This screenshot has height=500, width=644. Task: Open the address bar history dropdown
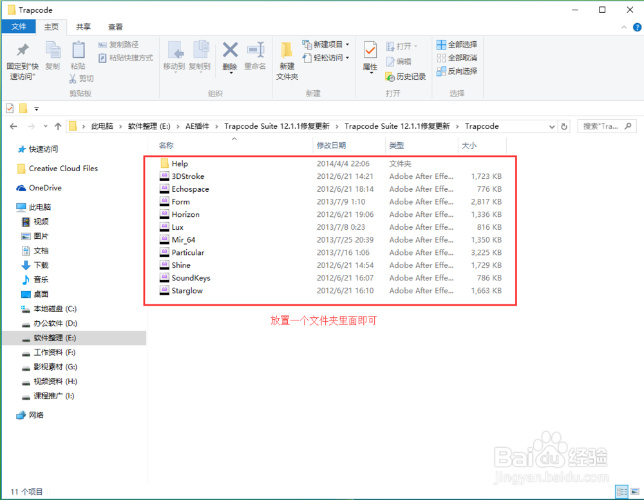click(552, 127)
